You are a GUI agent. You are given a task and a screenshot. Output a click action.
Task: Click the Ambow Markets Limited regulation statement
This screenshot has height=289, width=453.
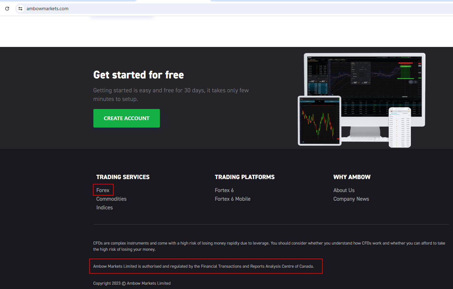pyautogui.click(x=203, y=266)
